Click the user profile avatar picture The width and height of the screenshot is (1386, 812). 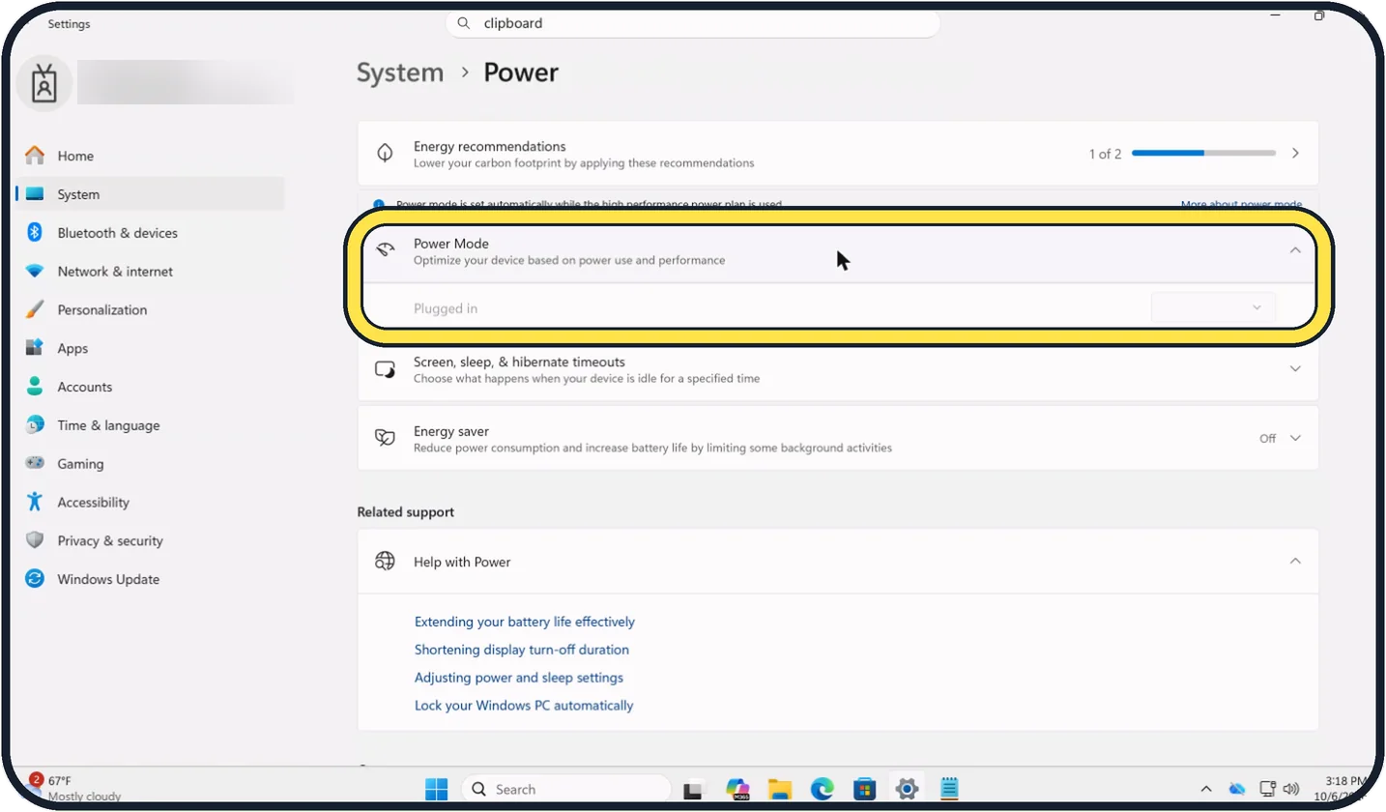pyautogui.click(x=44, y=84)
